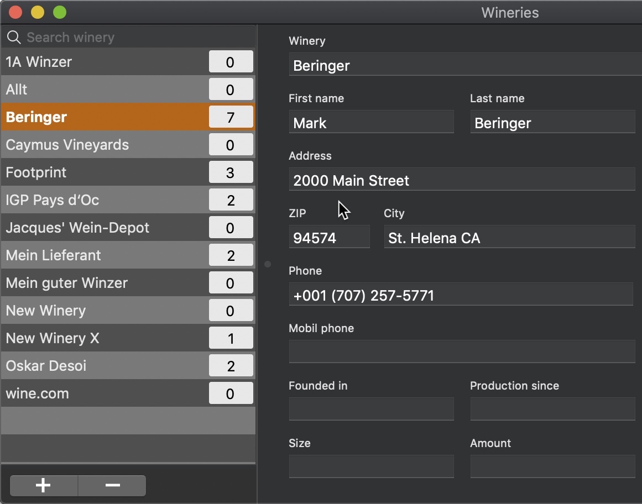
Task: Click the count badge for Mein guter Winzer
Action: [231, 283]
